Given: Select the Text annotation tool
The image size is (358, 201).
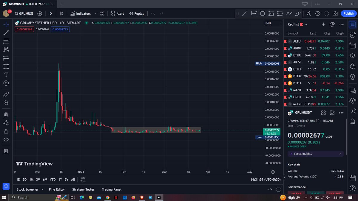Looking at the screenshot, I should pyautogui.click(x=6, y=74).
